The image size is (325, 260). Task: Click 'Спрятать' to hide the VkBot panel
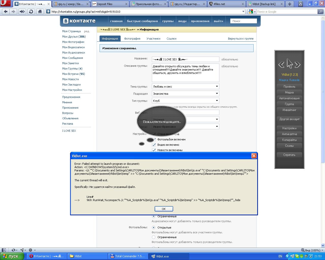click(289, 155)
